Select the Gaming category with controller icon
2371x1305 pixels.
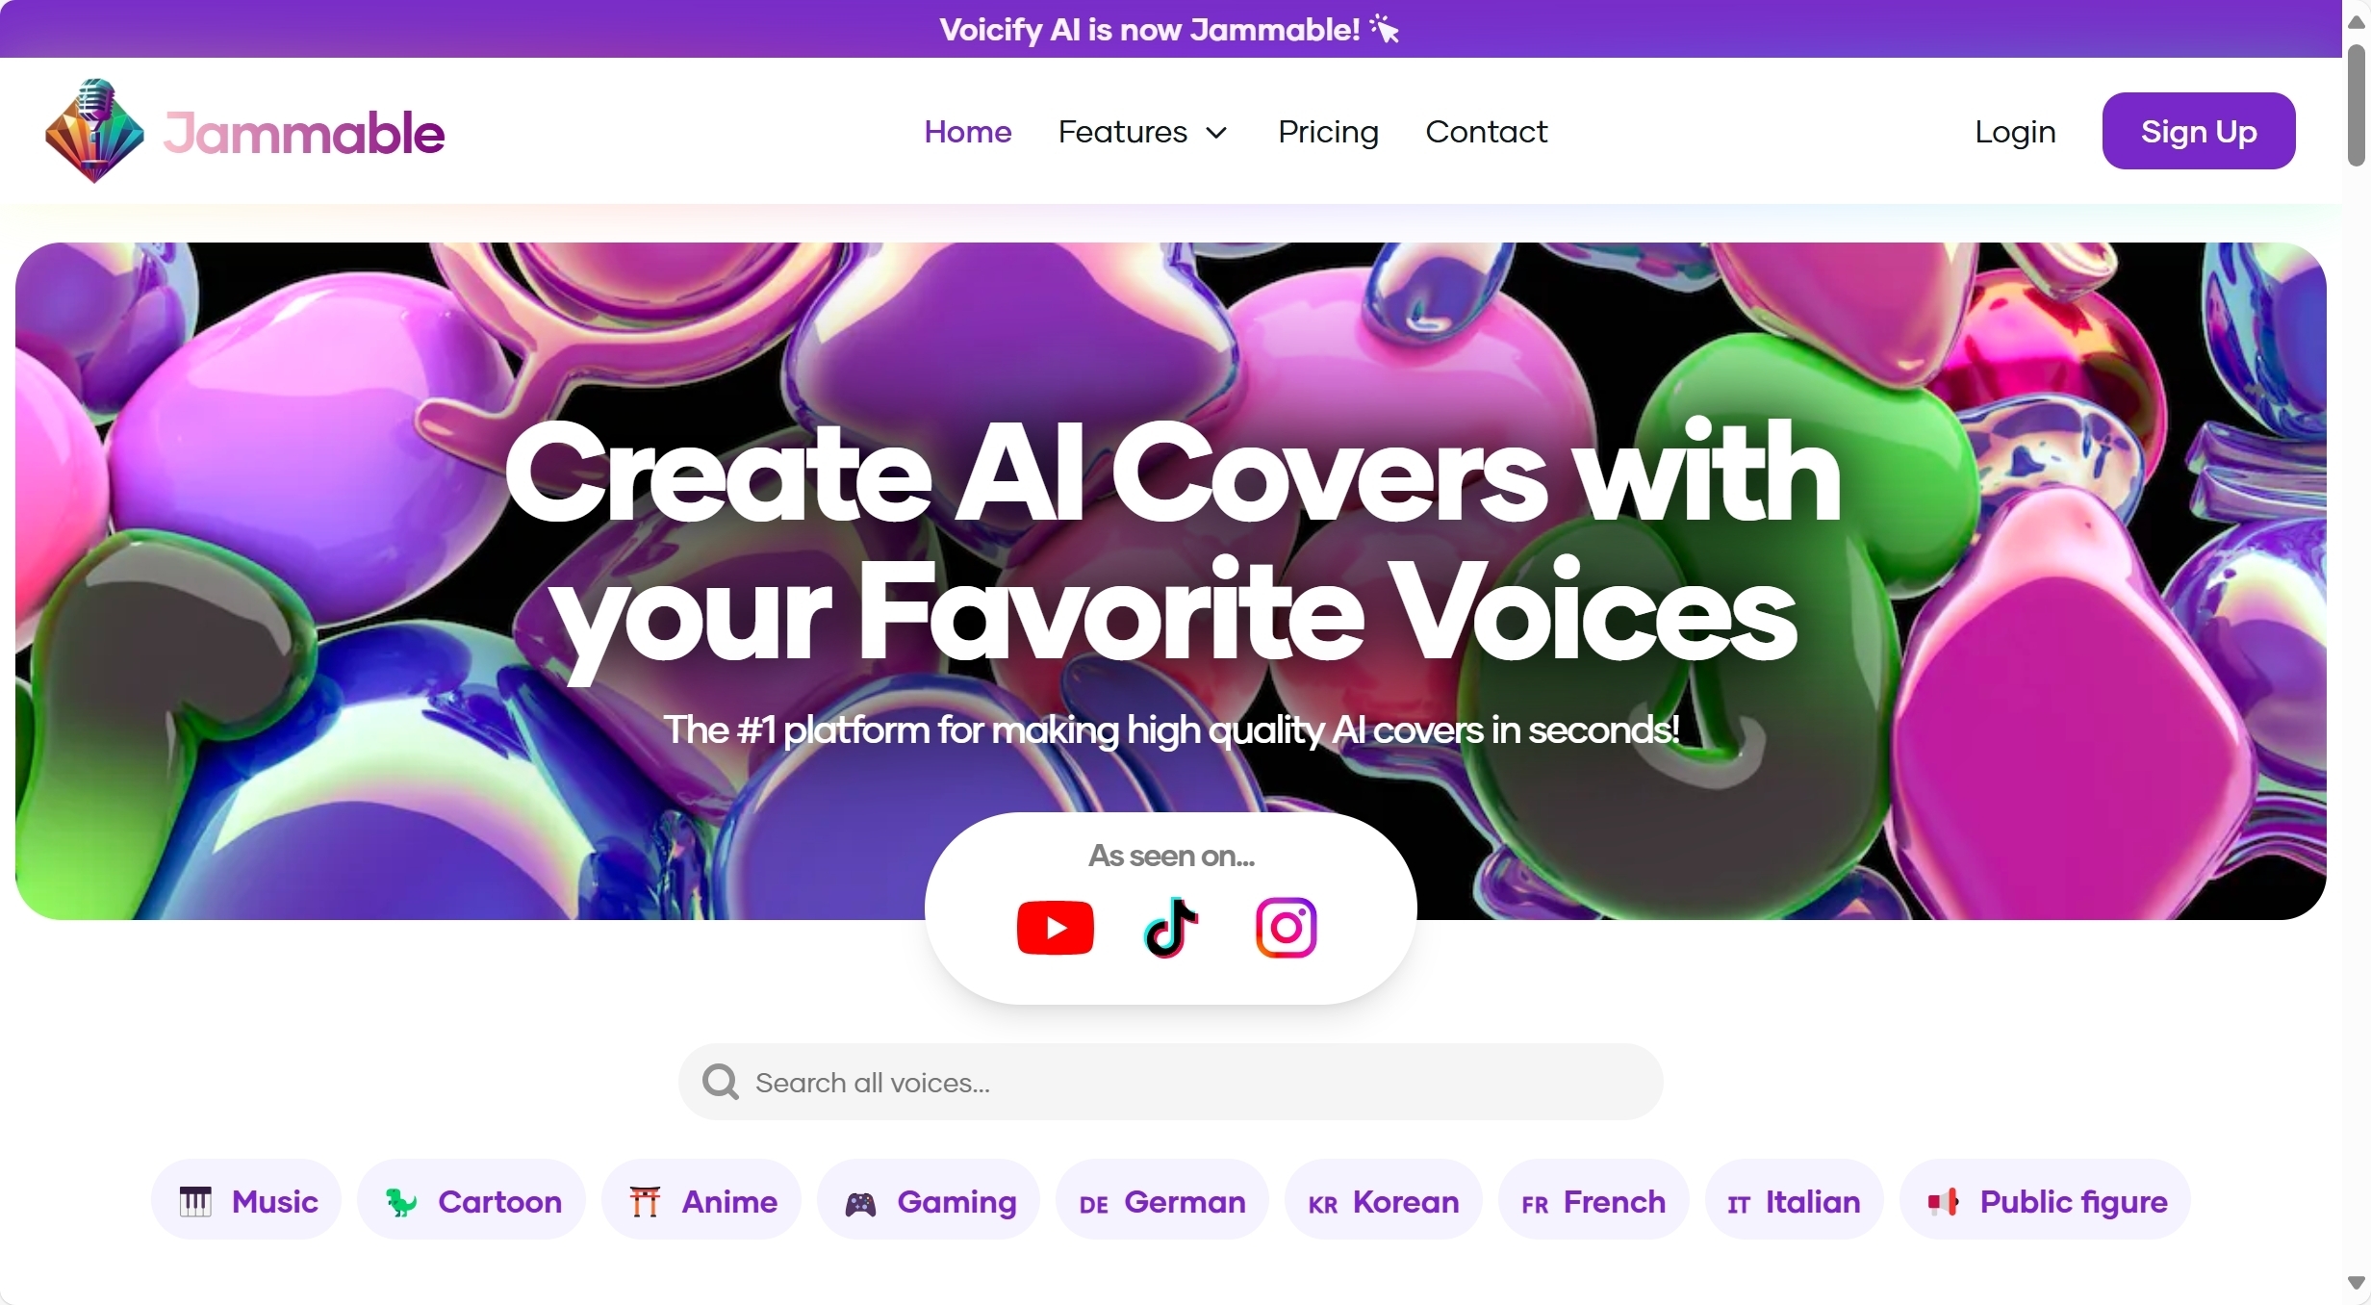pyautogui.click(x=929, y=1201)
